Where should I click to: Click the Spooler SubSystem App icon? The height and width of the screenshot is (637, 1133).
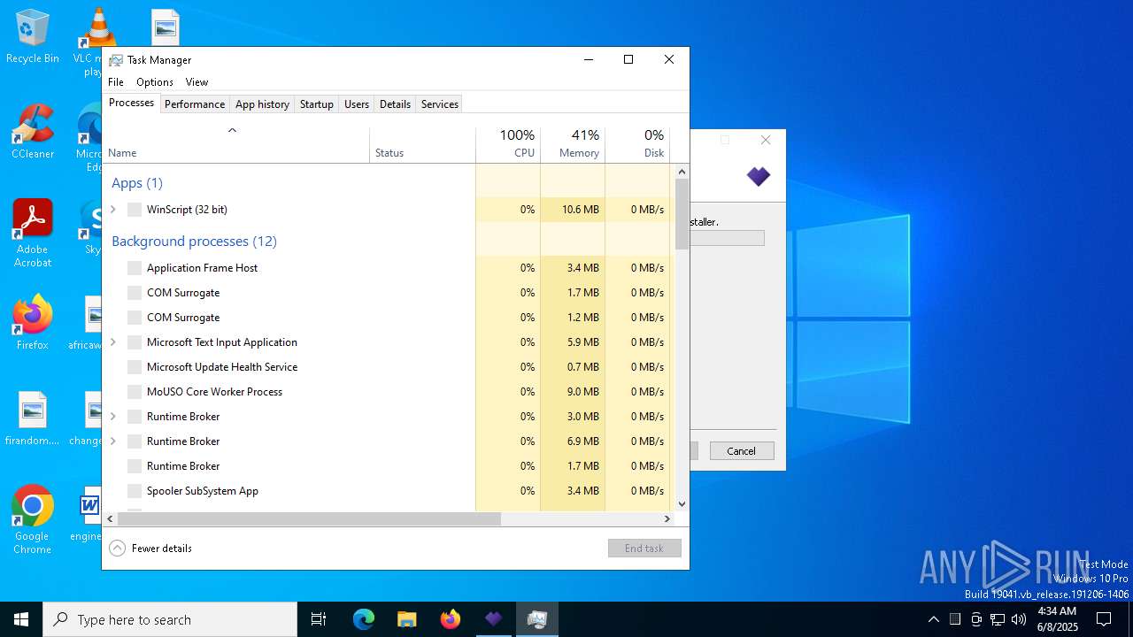point(135,491)
